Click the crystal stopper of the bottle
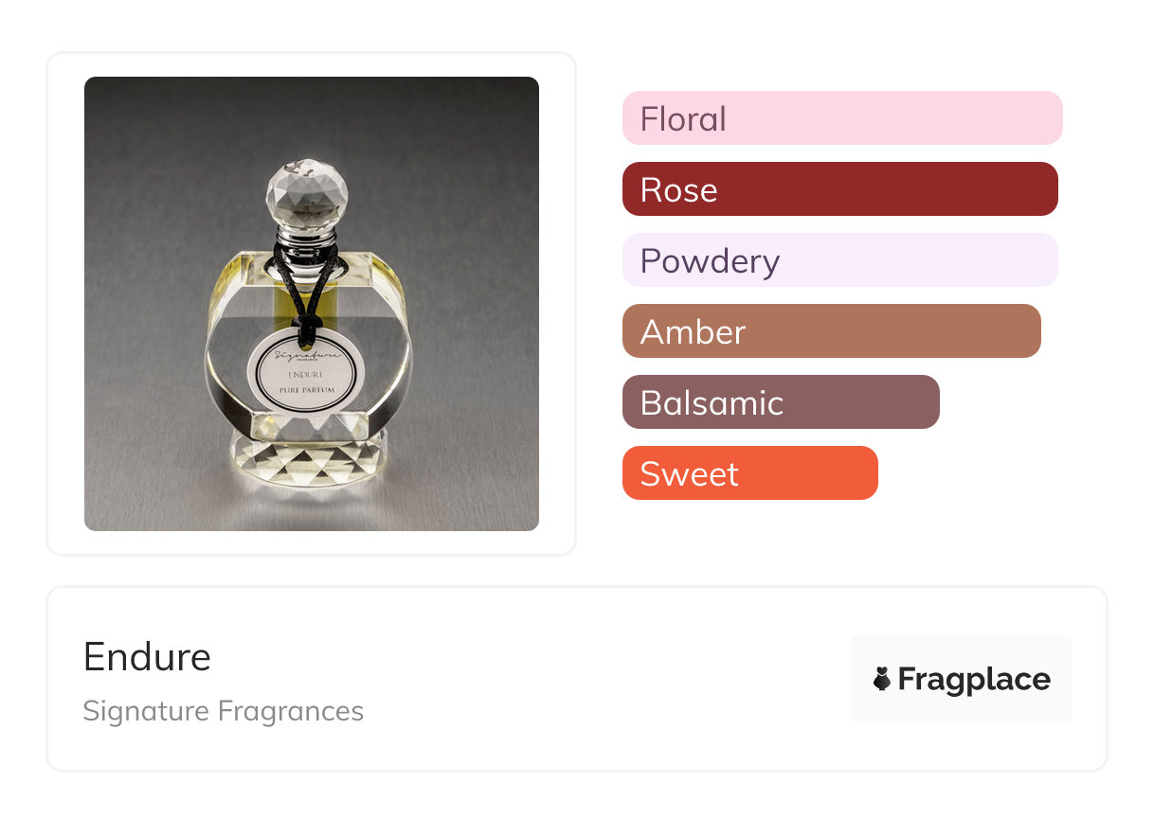 point(306,193)
